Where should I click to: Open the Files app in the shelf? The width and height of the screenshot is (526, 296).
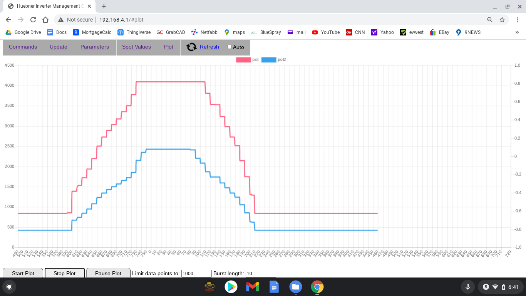[x=296, y=287]
